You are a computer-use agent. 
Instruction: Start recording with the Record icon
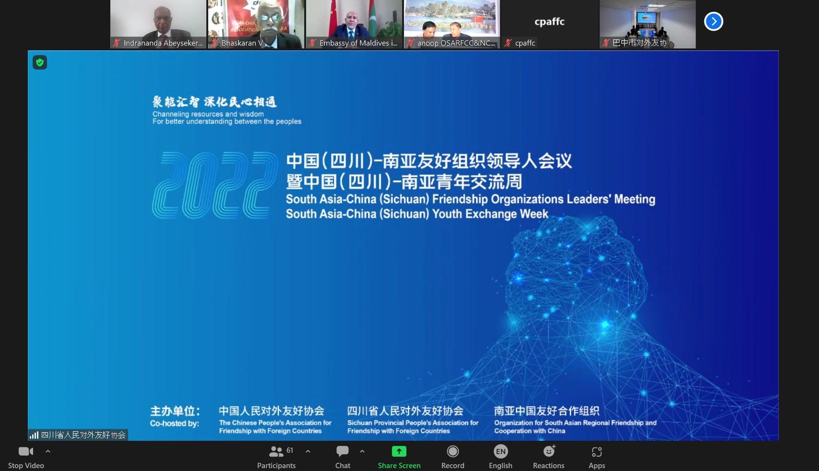[453, 451]
